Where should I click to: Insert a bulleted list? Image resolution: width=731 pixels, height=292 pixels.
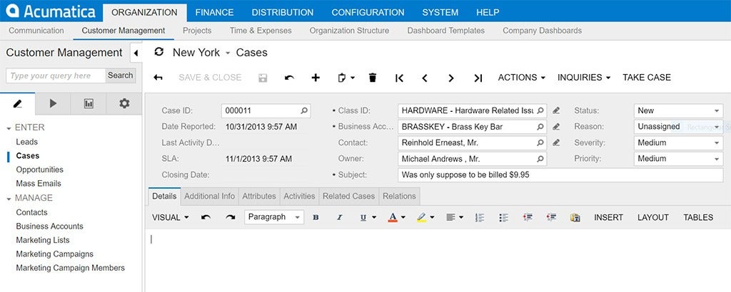coord(503,218)
